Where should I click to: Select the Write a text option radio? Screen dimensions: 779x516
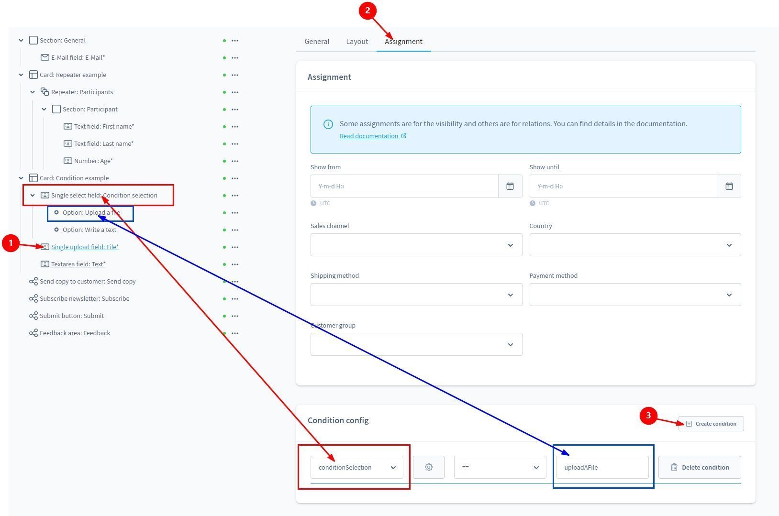coord(56,230)
